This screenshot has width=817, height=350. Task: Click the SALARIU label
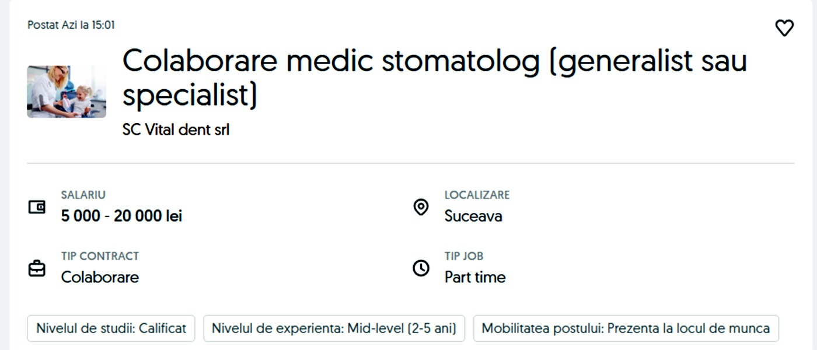pyautogui.click(x=83, y=195)
